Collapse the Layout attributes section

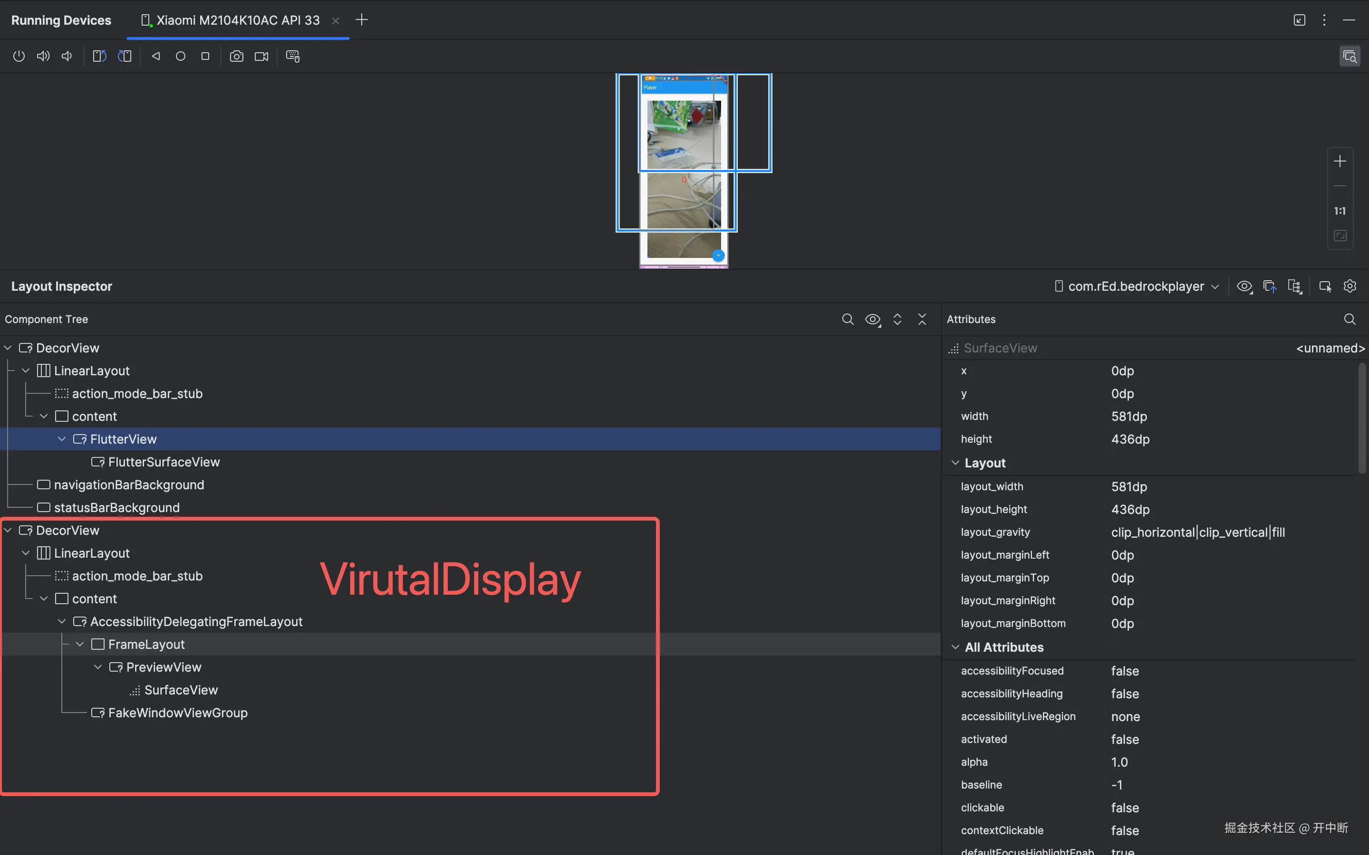click(955, 463)
